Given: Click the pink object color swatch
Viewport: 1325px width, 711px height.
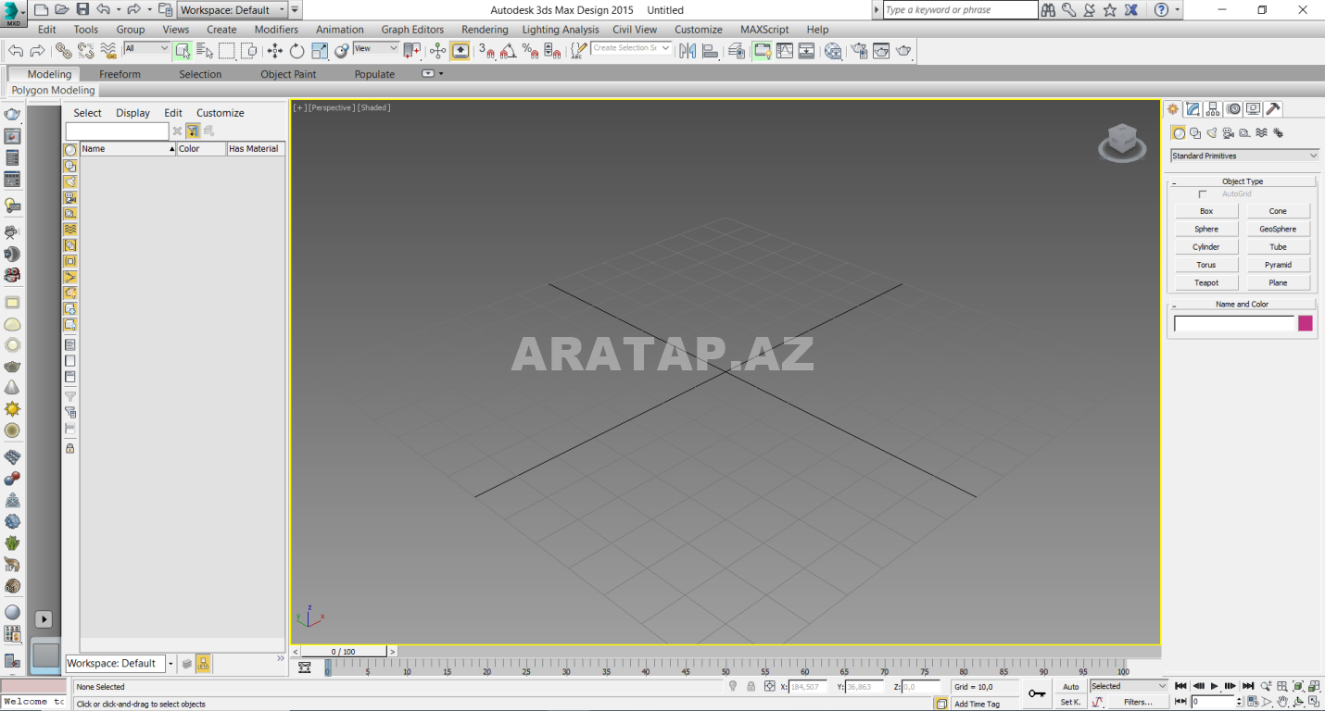Looking at the screenshot, I should tap(1306, 323).
